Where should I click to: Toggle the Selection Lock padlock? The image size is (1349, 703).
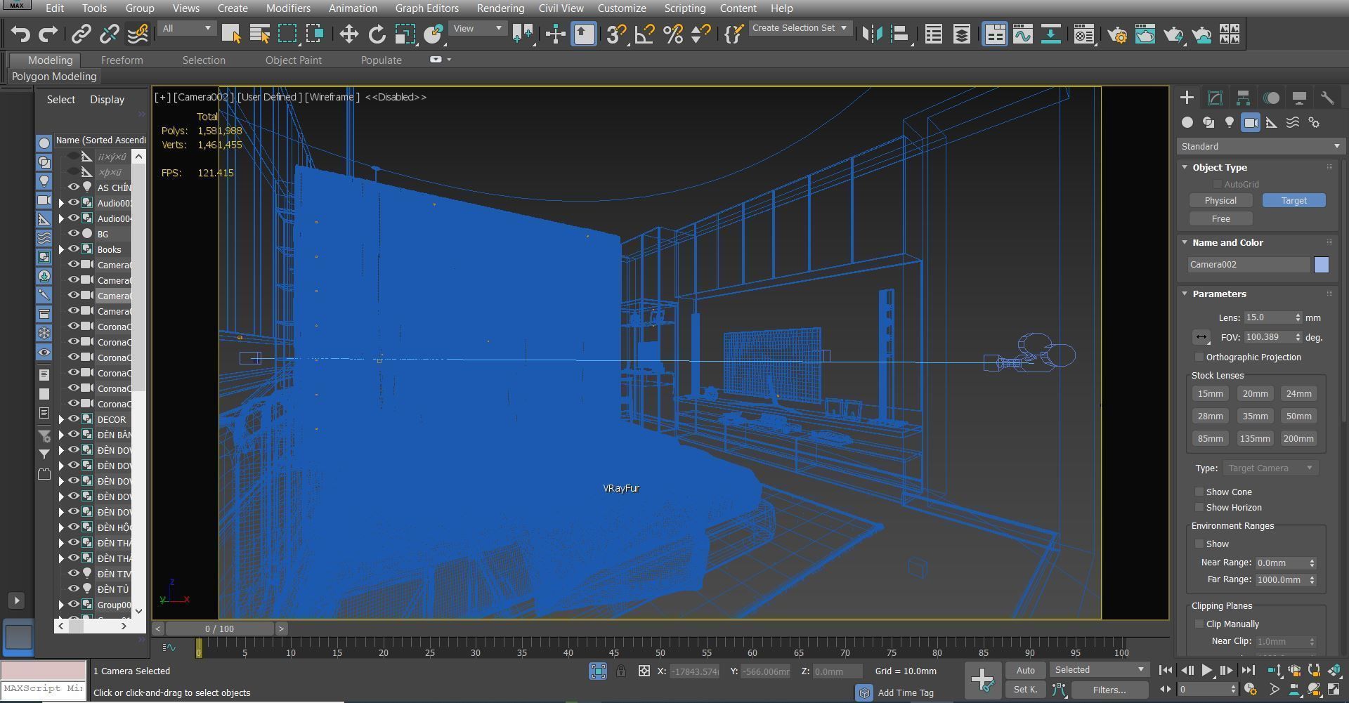point(621,671)
